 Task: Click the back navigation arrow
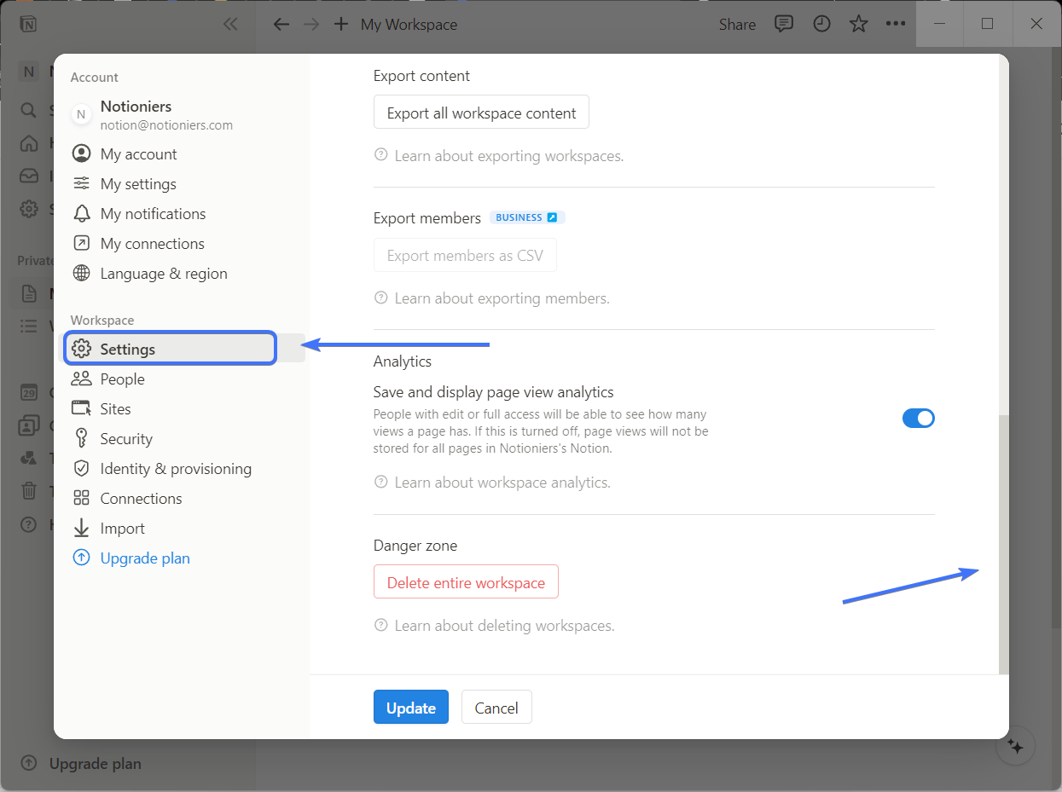click(281, 24)
